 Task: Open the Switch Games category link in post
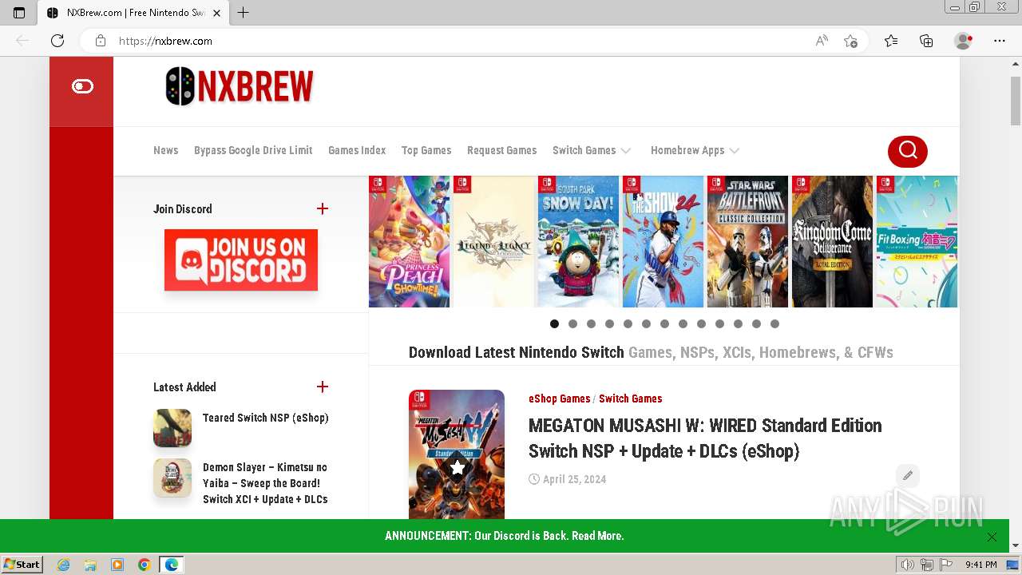pos(630,399)
